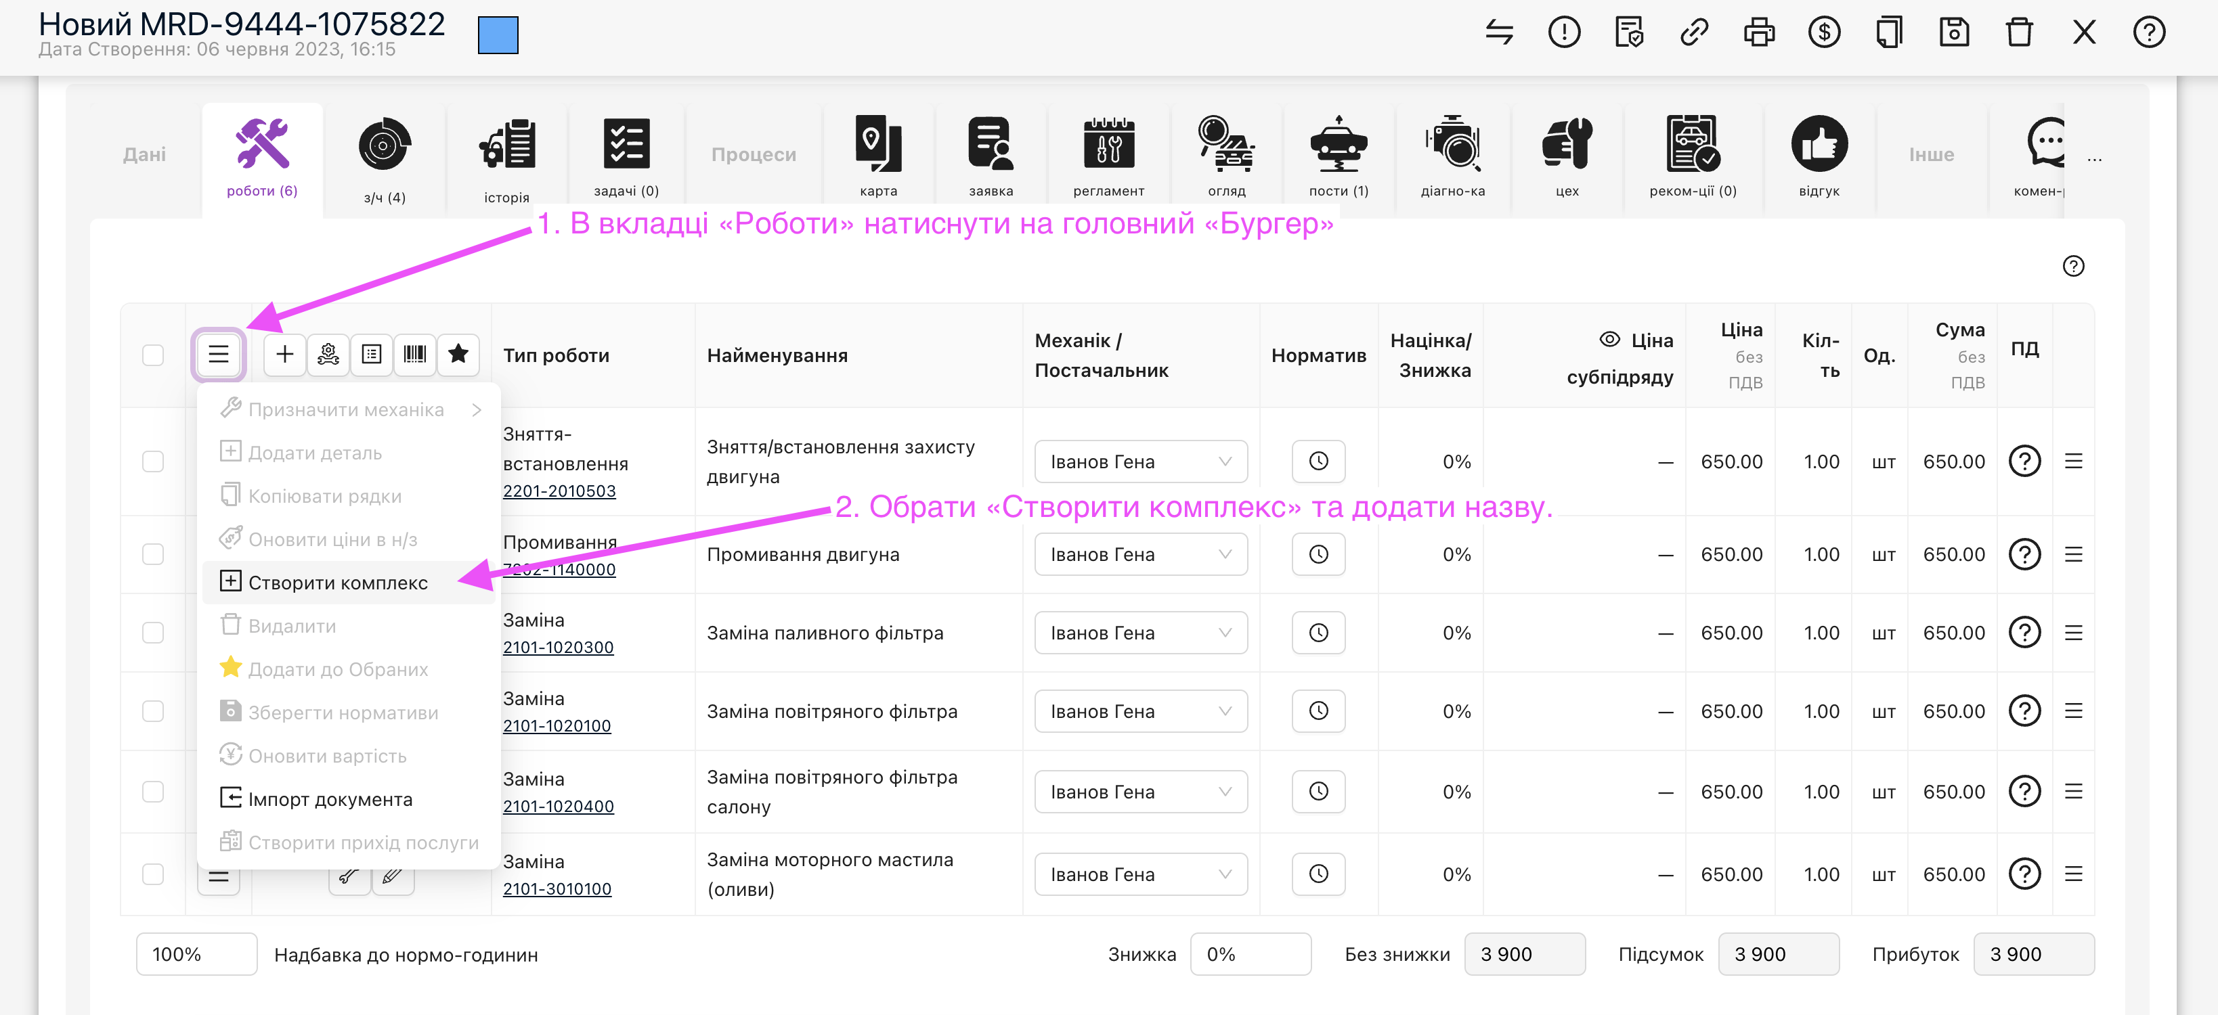Open normative clock for Промивання двигуна row

[x=1318, y=554]
